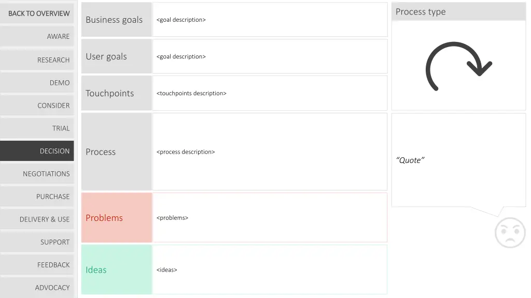Viewport: 531px width, 298px height.
Task: Navigate to the ADVOCACY stage
Action: pos(37,288)
